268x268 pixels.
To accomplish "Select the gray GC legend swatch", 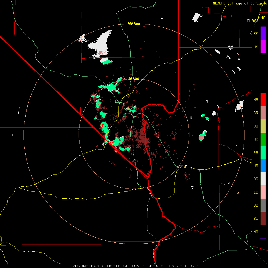I will (263, 205).
